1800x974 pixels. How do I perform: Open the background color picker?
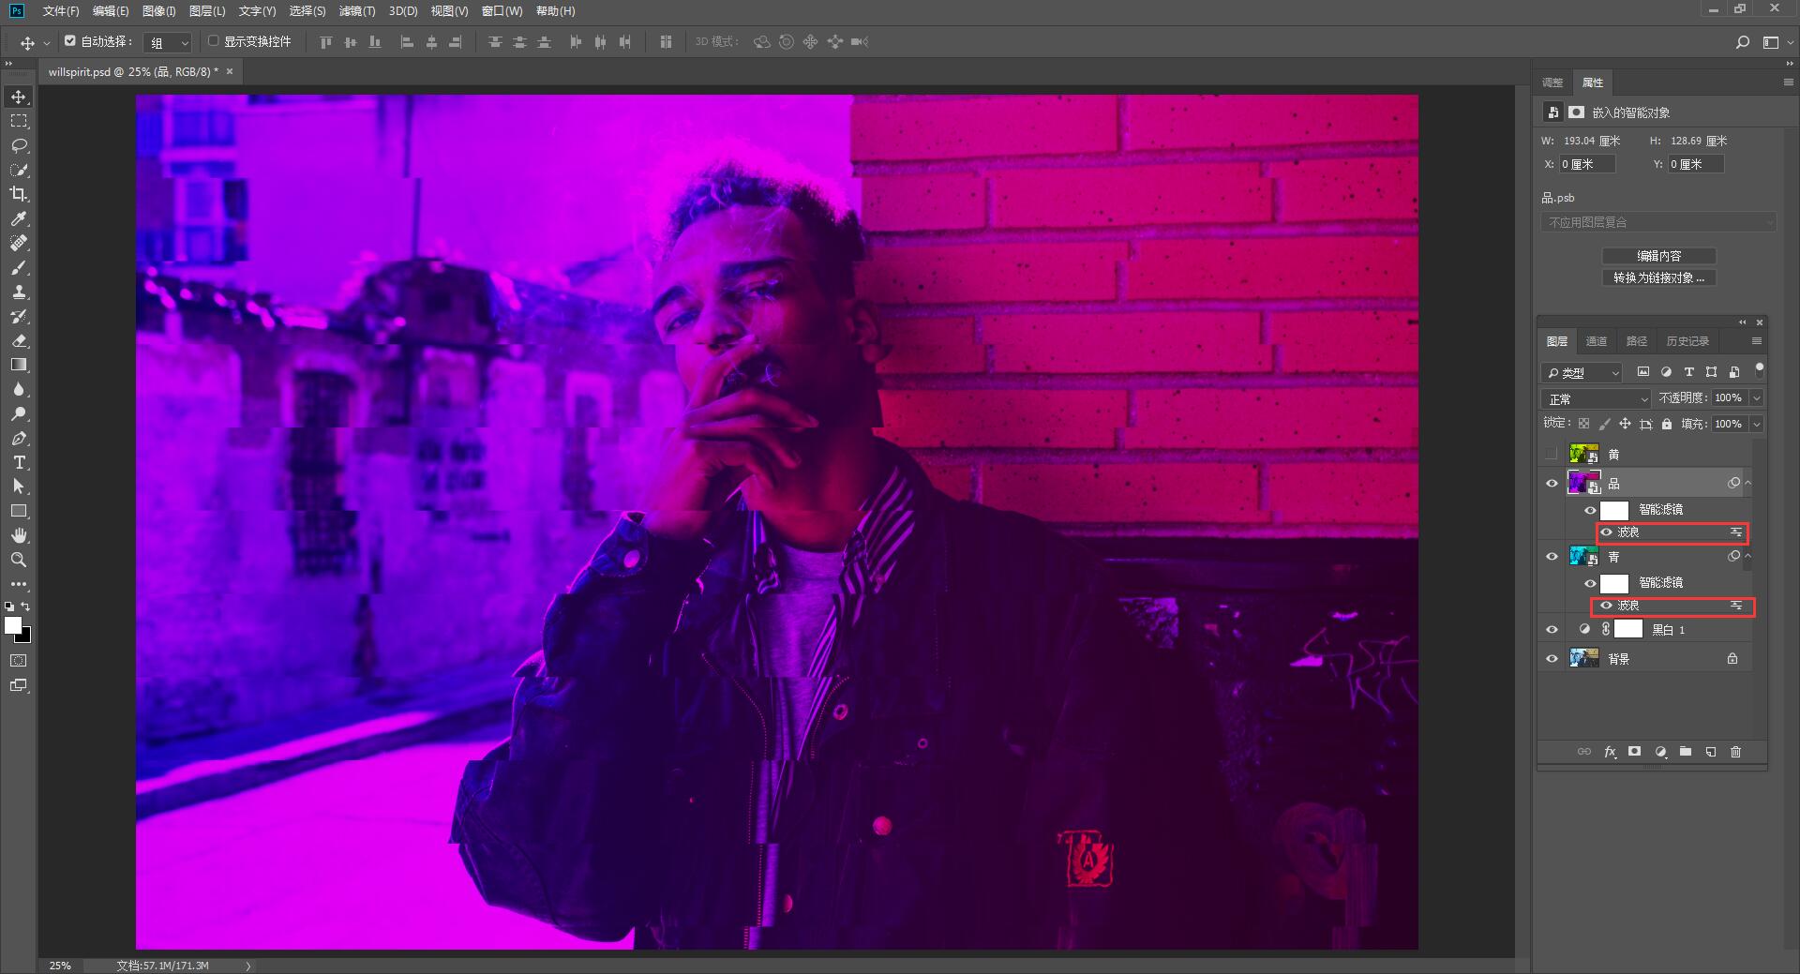pyautogui.click(x=25, y=637)
